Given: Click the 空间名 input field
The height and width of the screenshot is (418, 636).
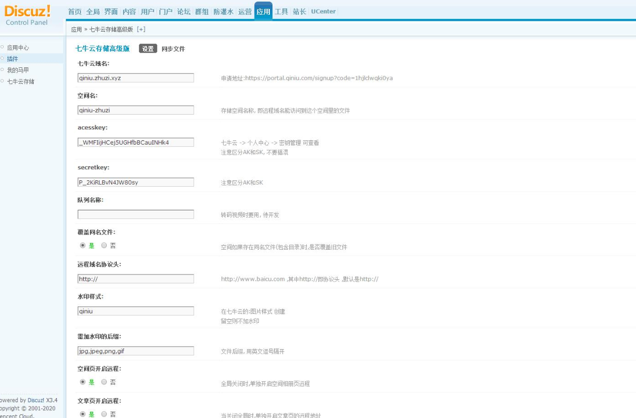Looking at the screenshot, I should (136, 110).
